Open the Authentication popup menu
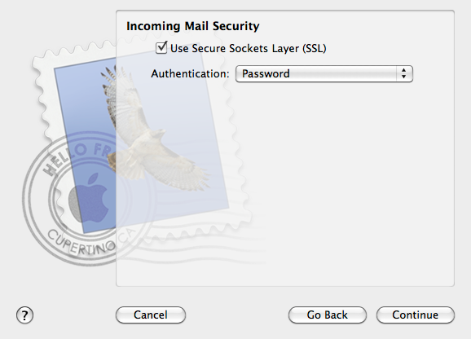The image size is (471, 339). [324, 74]
